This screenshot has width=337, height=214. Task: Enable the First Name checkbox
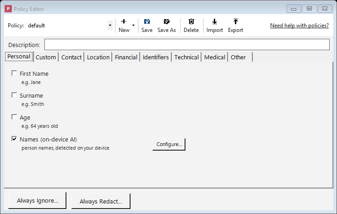click(x=14, y=73)
